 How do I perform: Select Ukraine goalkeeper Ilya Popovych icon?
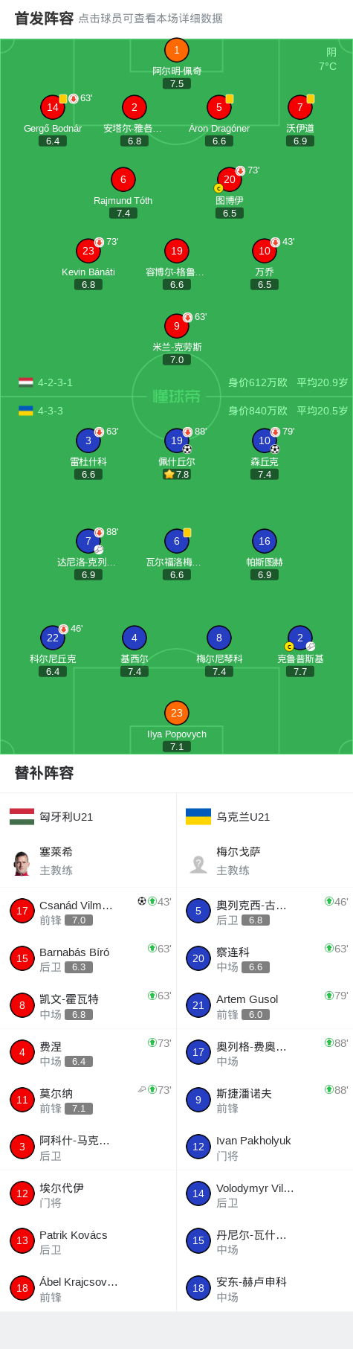177,713
